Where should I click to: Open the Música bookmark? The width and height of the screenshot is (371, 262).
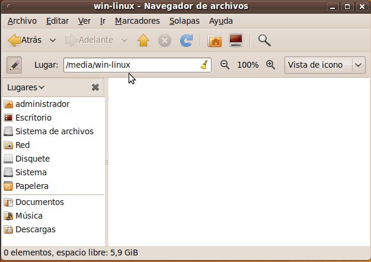pyautogui.click(x=53, y=216)
